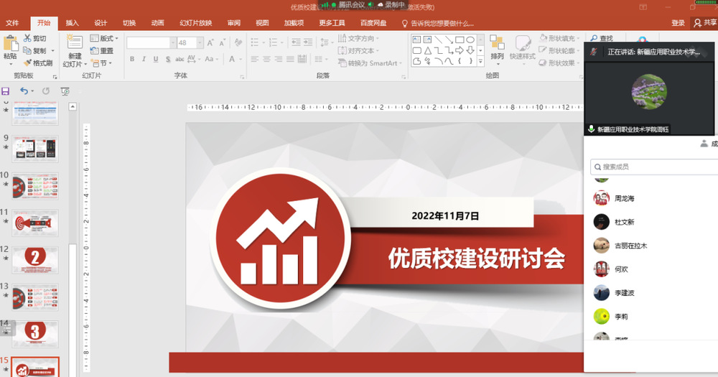The height and width of the screenshot is (377, 718).
Task: Toggle Underline formatting button
Action: tap(155, 60)
